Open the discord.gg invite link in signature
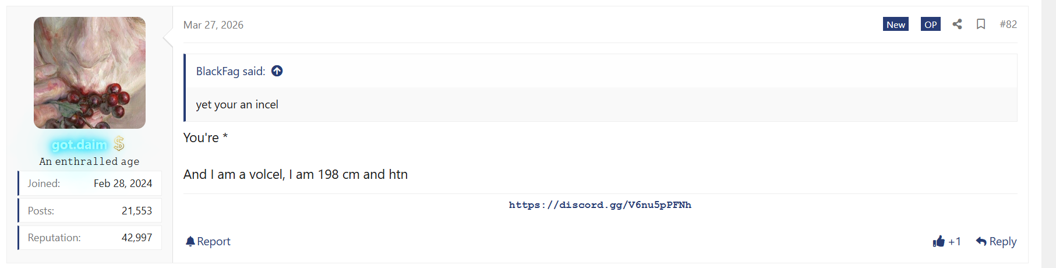This screenshot has width=1056, height=268. click(600, 205)
